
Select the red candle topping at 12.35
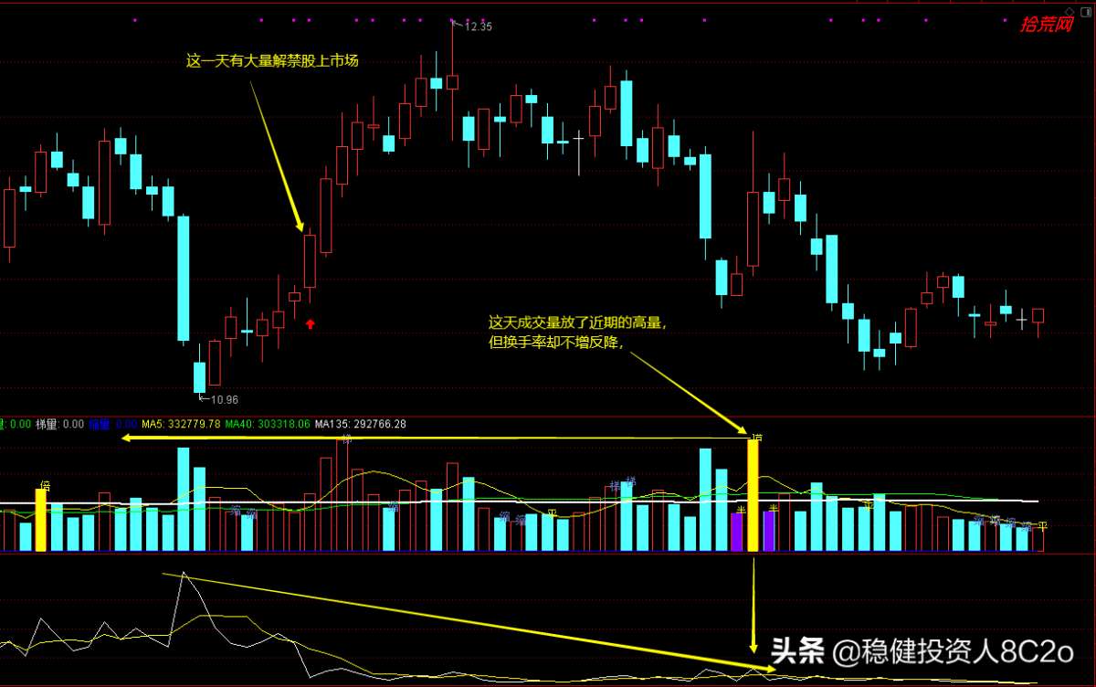point(452,80)
